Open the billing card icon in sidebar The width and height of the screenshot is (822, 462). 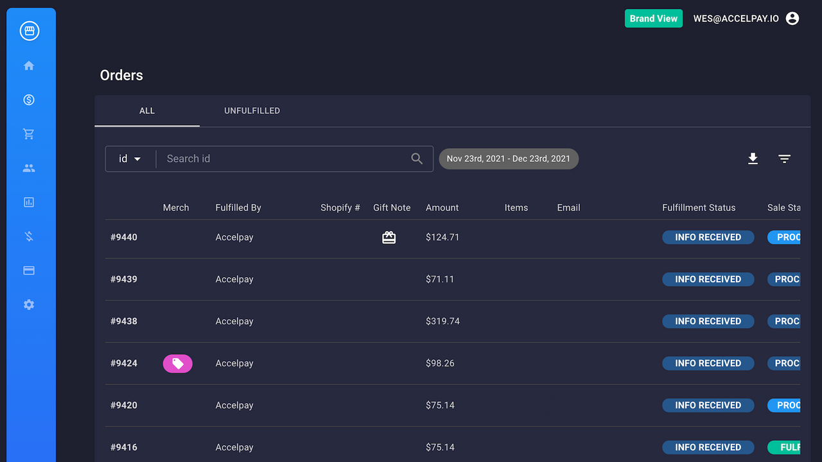click(x=28, y=270)
